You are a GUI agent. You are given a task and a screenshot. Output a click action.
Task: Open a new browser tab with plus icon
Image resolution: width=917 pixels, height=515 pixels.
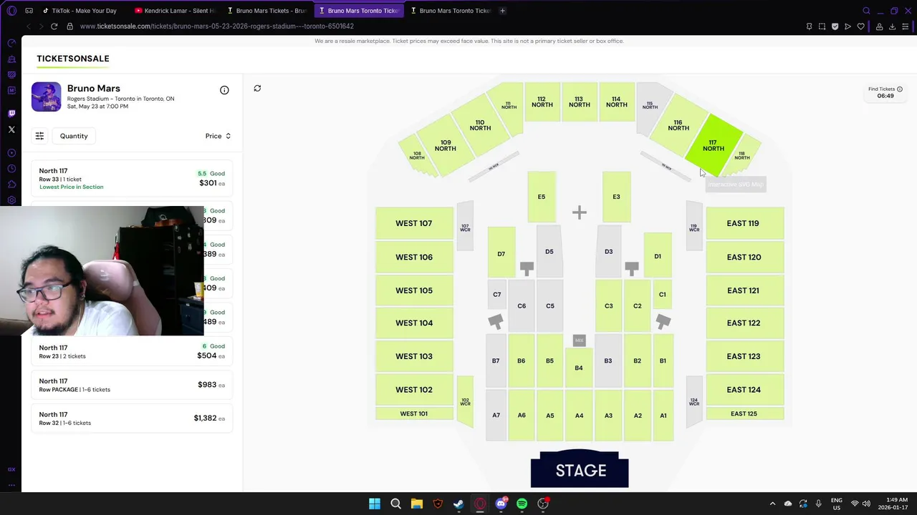click(x=502, y=11)
